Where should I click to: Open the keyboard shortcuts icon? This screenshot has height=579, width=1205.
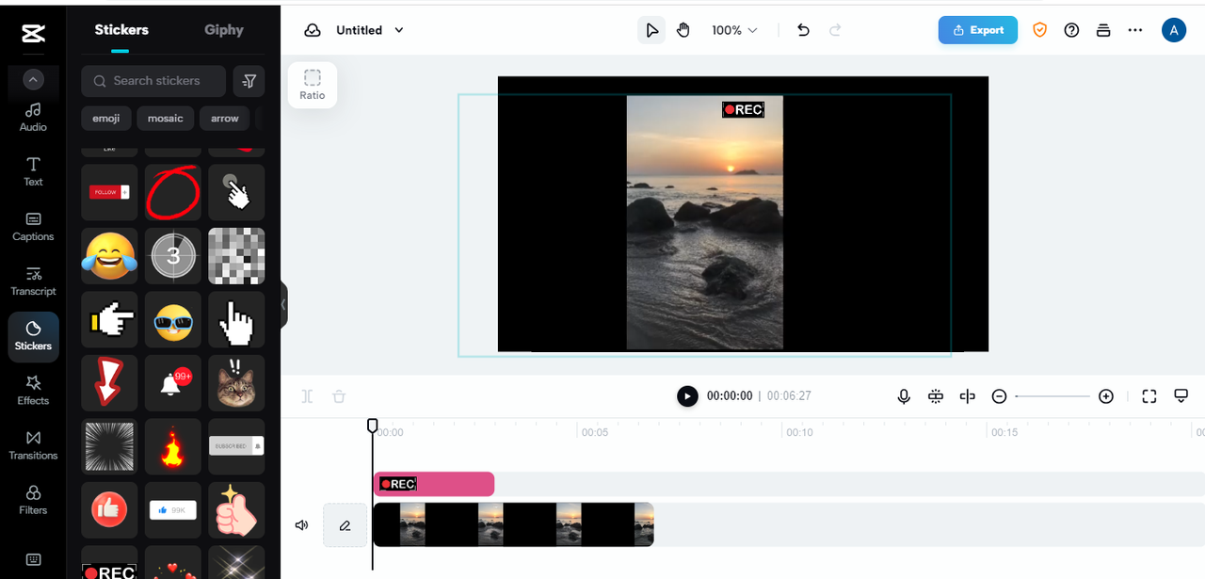(x=33, y=559)
